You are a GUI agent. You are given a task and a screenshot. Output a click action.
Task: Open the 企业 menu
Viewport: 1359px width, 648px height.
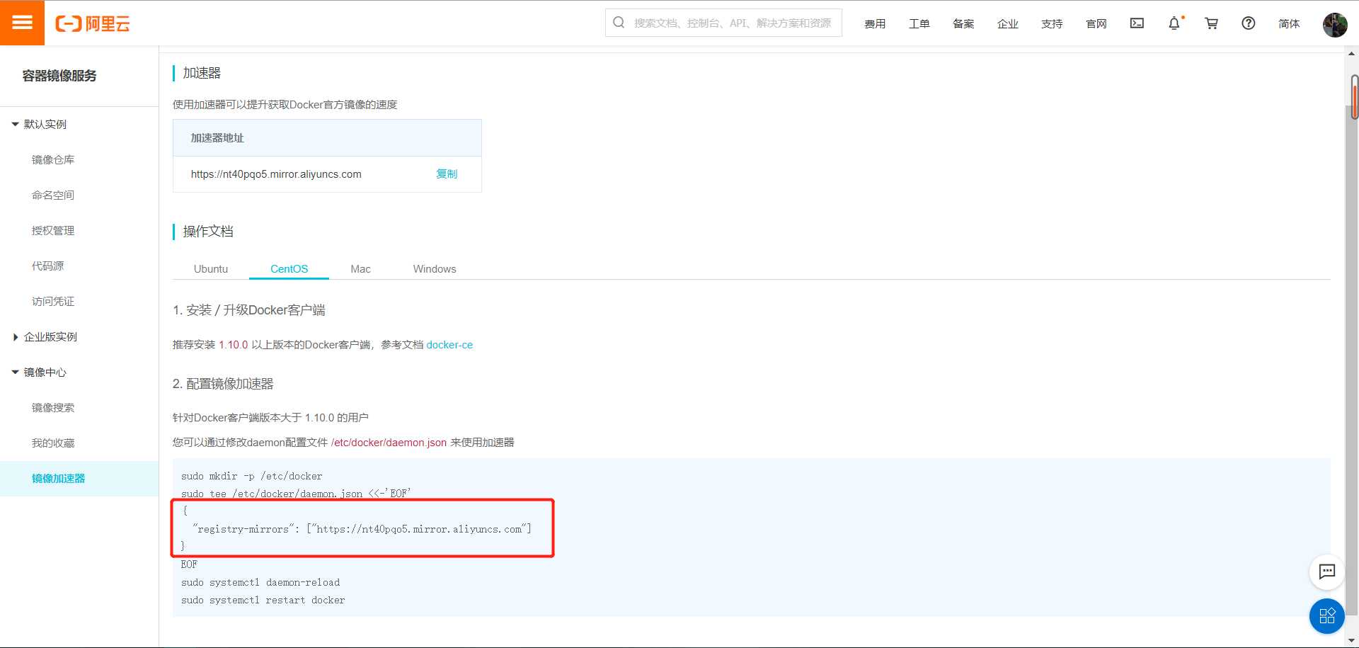click(x=1008, y=24)
